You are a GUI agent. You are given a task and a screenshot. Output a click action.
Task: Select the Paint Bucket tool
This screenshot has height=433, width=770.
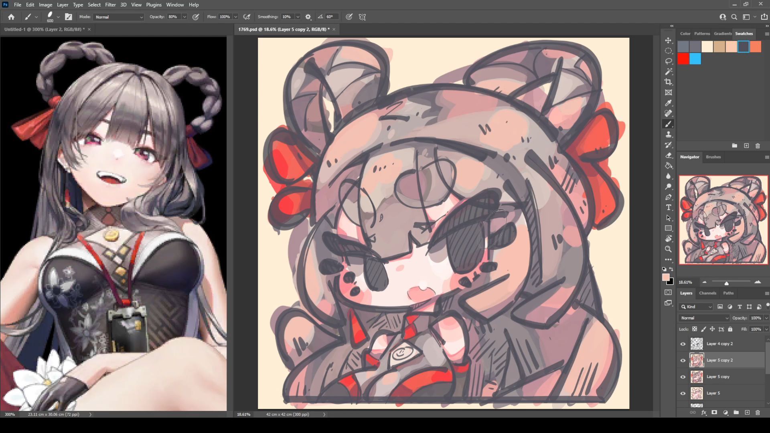(669, 166)
